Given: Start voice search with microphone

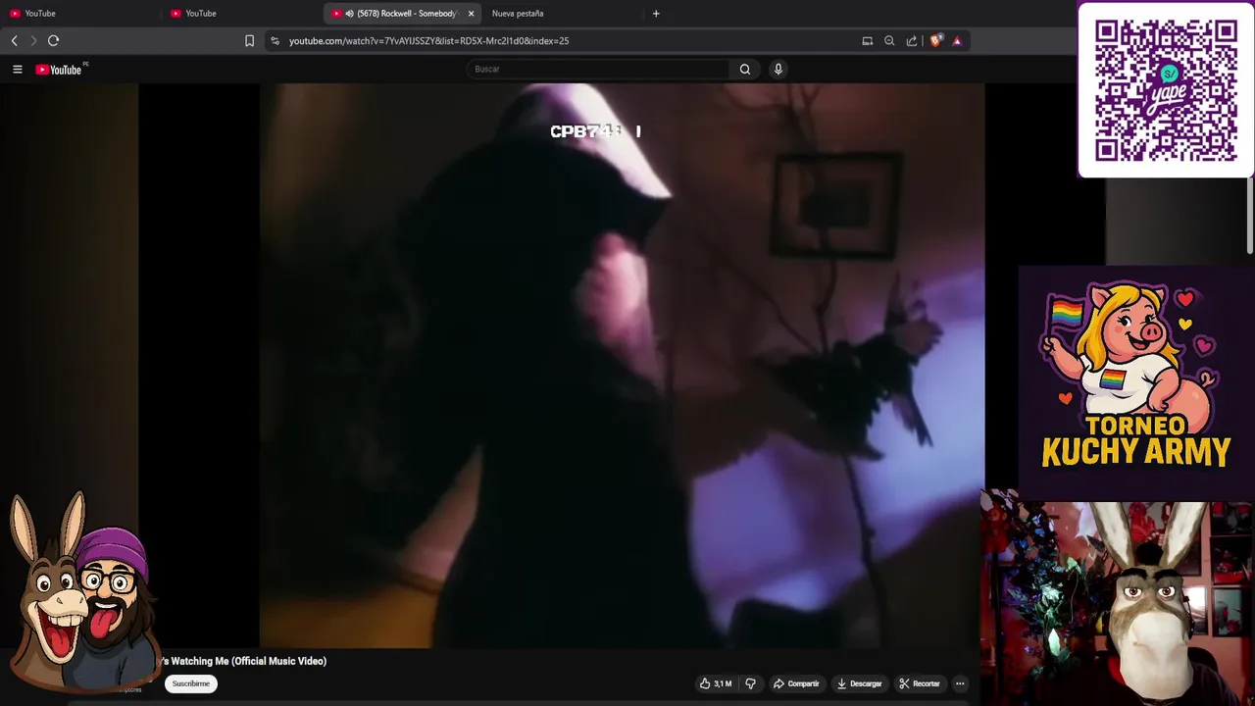Looking at the screenshot, I should 778,69.
